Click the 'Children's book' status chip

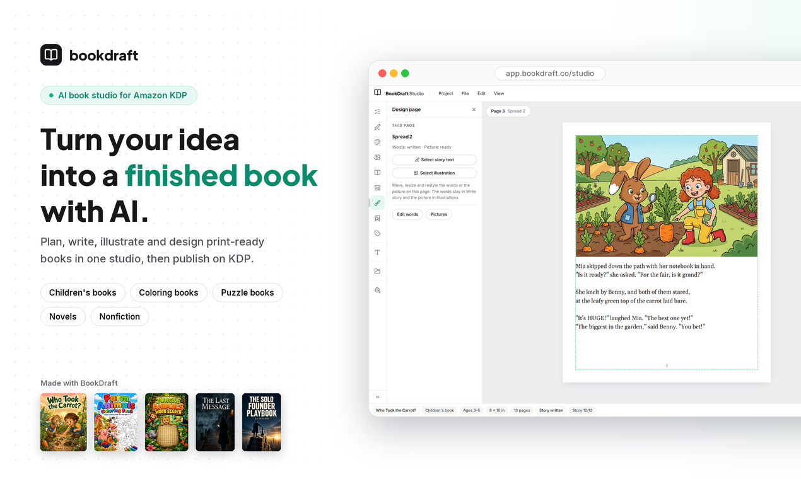[440, 410]
